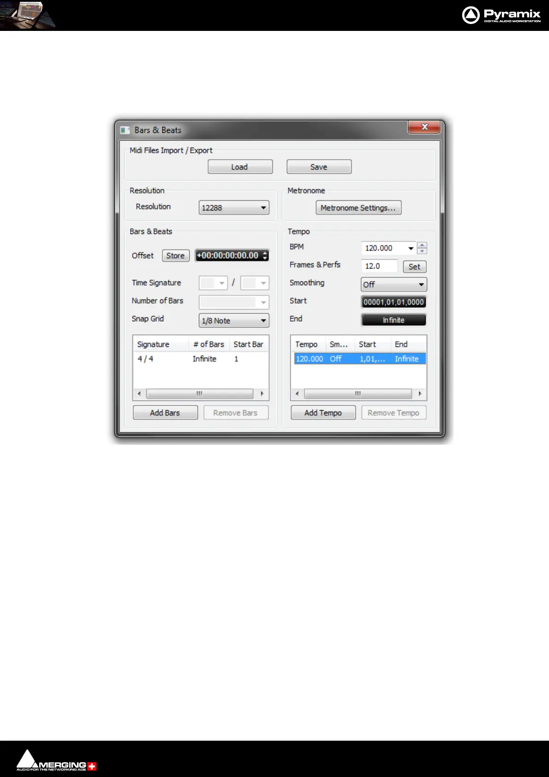
Task: Click the Remove Tempo button
Action: 394,412
